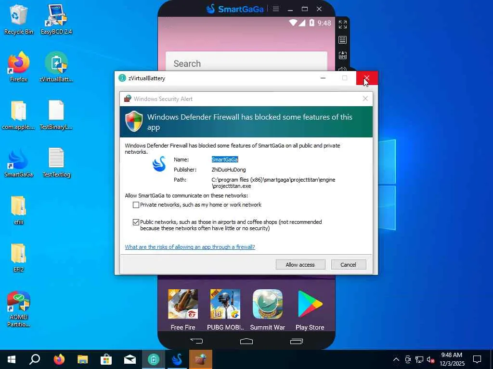Select the com.apple folder on desktop
Viewport: 493px width, 369px height.
[x=19, y=115]
